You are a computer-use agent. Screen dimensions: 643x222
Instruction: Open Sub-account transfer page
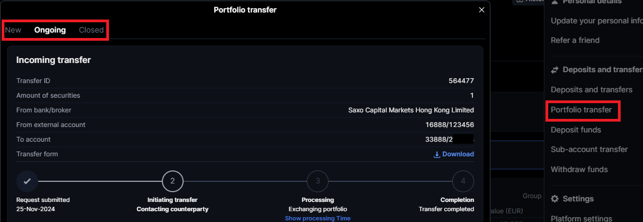point(590,149)
